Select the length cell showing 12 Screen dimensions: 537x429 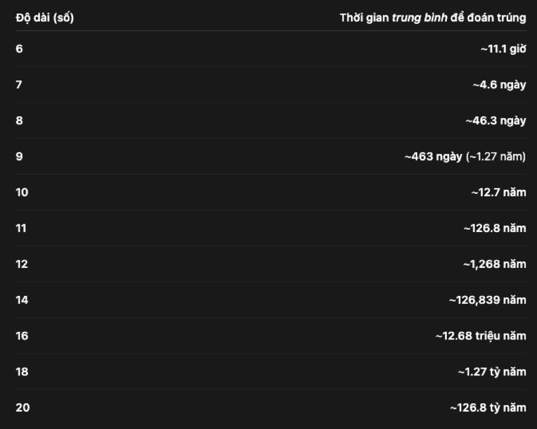coord(22,264)
